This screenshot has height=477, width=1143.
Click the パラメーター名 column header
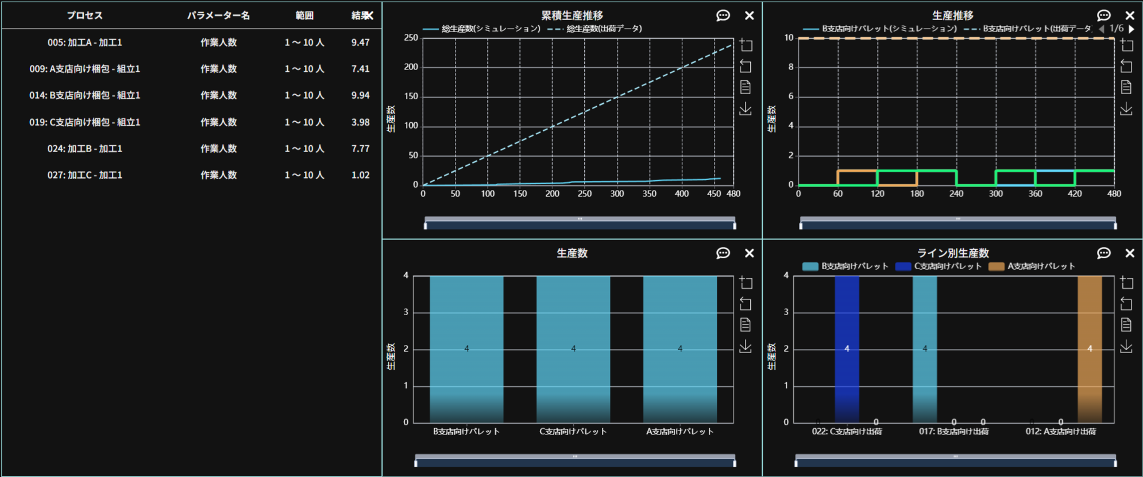[218, 15]
